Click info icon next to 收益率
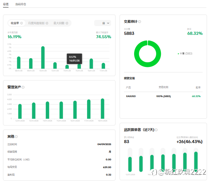Screen dimensions: 208x184 (21, 23)
